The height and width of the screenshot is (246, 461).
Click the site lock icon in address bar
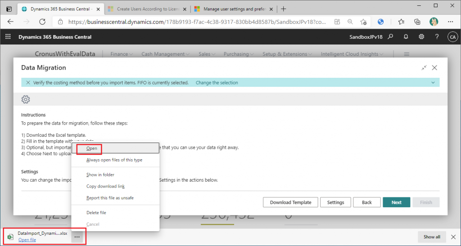click(x=60, y=22)
